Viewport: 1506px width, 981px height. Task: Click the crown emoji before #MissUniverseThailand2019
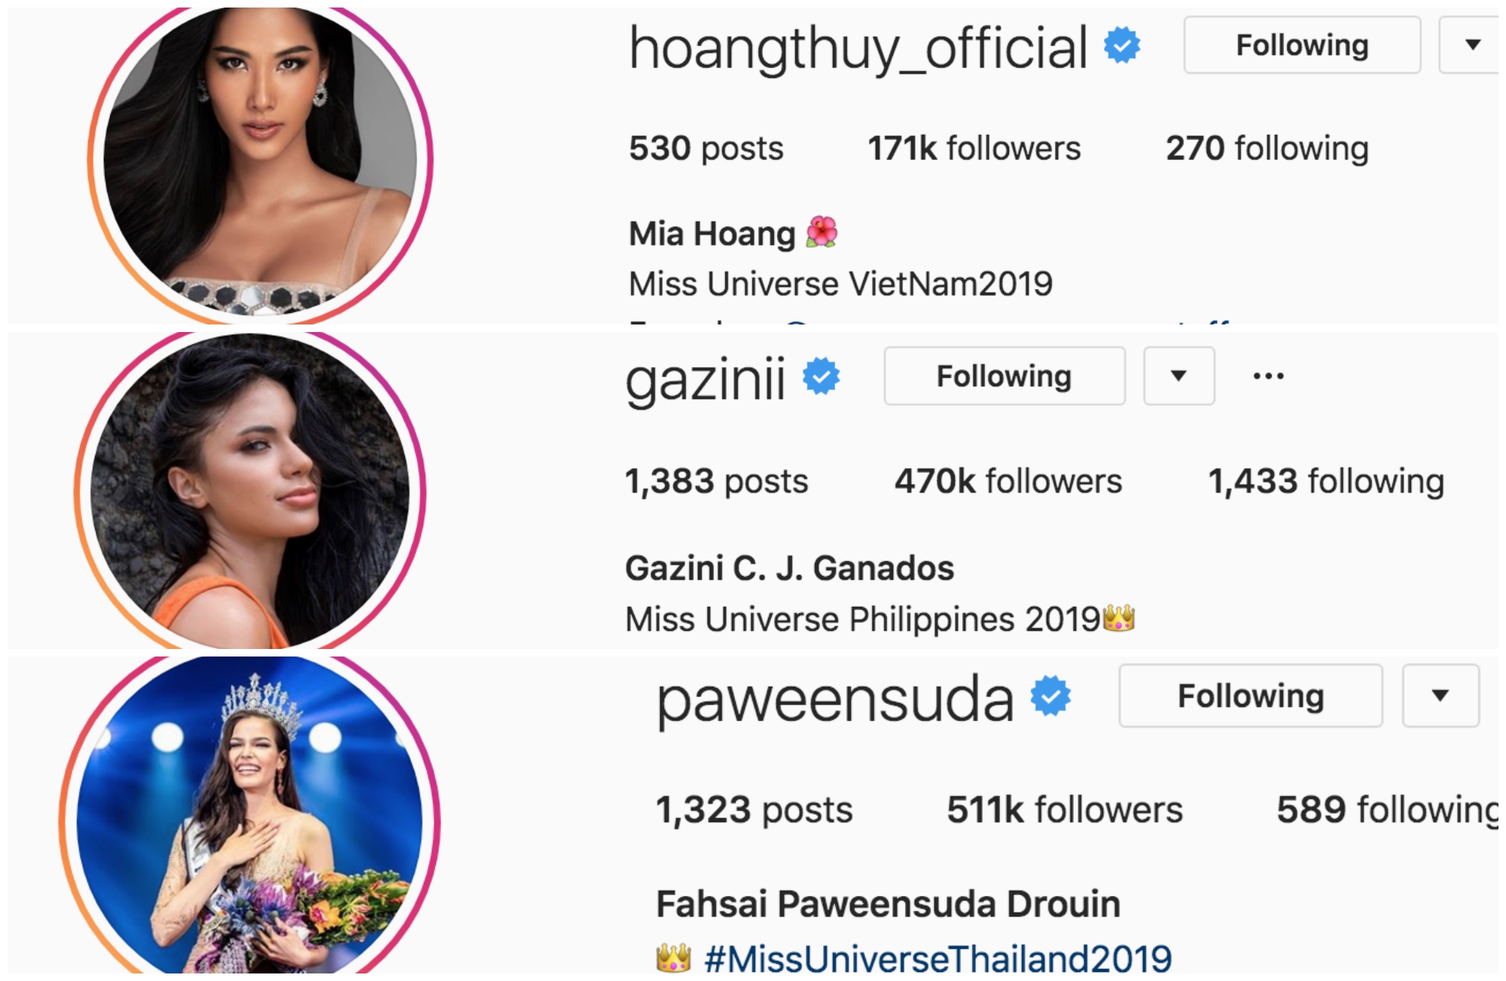click(674, 958)
